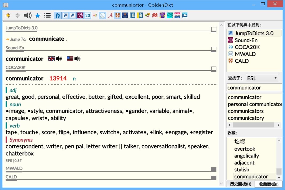Enable the Idioms dictionary icon
The width and height of the screenshot is (285, 190).
coord(177,15)
